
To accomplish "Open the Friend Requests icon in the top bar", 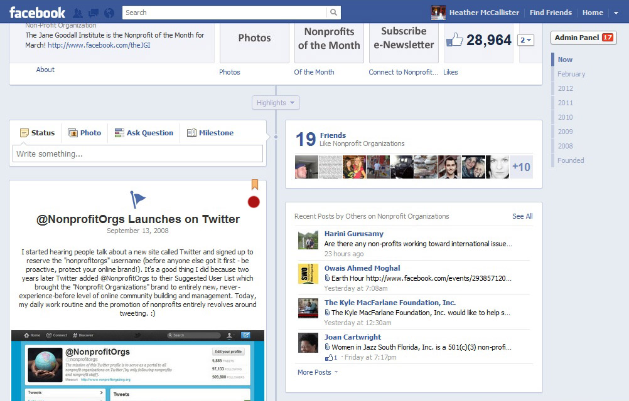I will 78,12.
